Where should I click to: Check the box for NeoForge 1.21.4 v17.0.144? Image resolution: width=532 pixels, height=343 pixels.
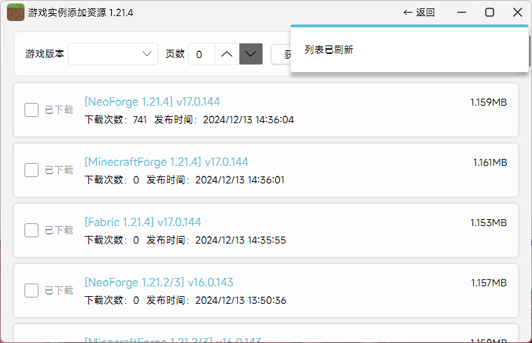(x=31, y=110)
